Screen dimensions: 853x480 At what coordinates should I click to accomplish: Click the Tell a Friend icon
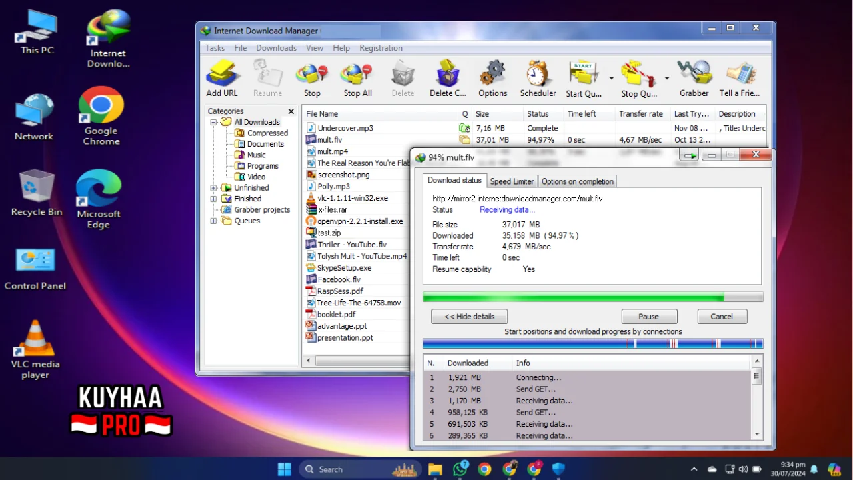coord(739,79)
